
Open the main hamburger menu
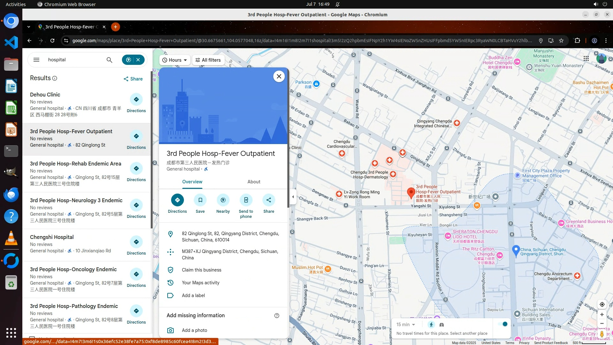coord(36,60)
